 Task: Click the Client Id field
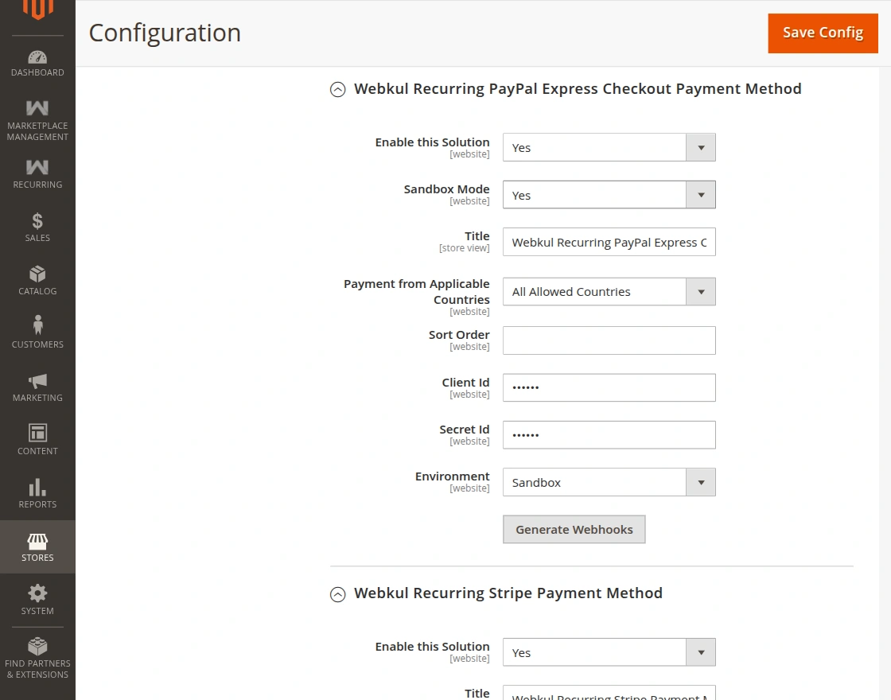(609, 387)
